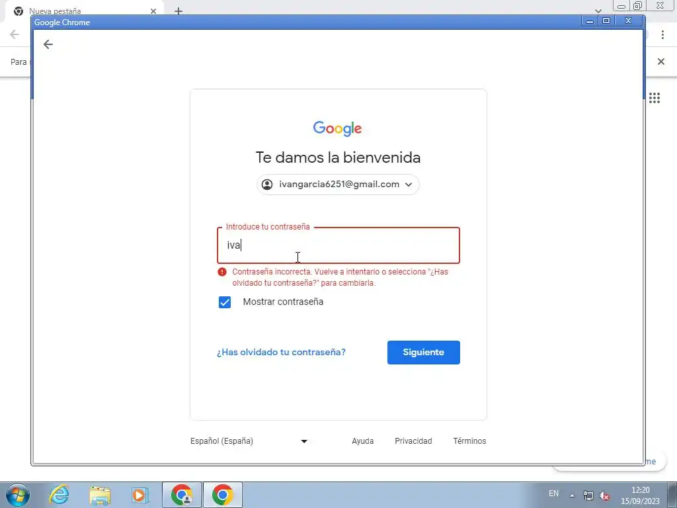Click the Show desktop strip beside the clock
The image size is (677, 508).
(672, 495)
